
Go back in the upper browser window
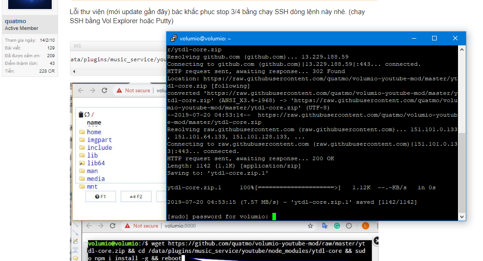coord(81,90)
